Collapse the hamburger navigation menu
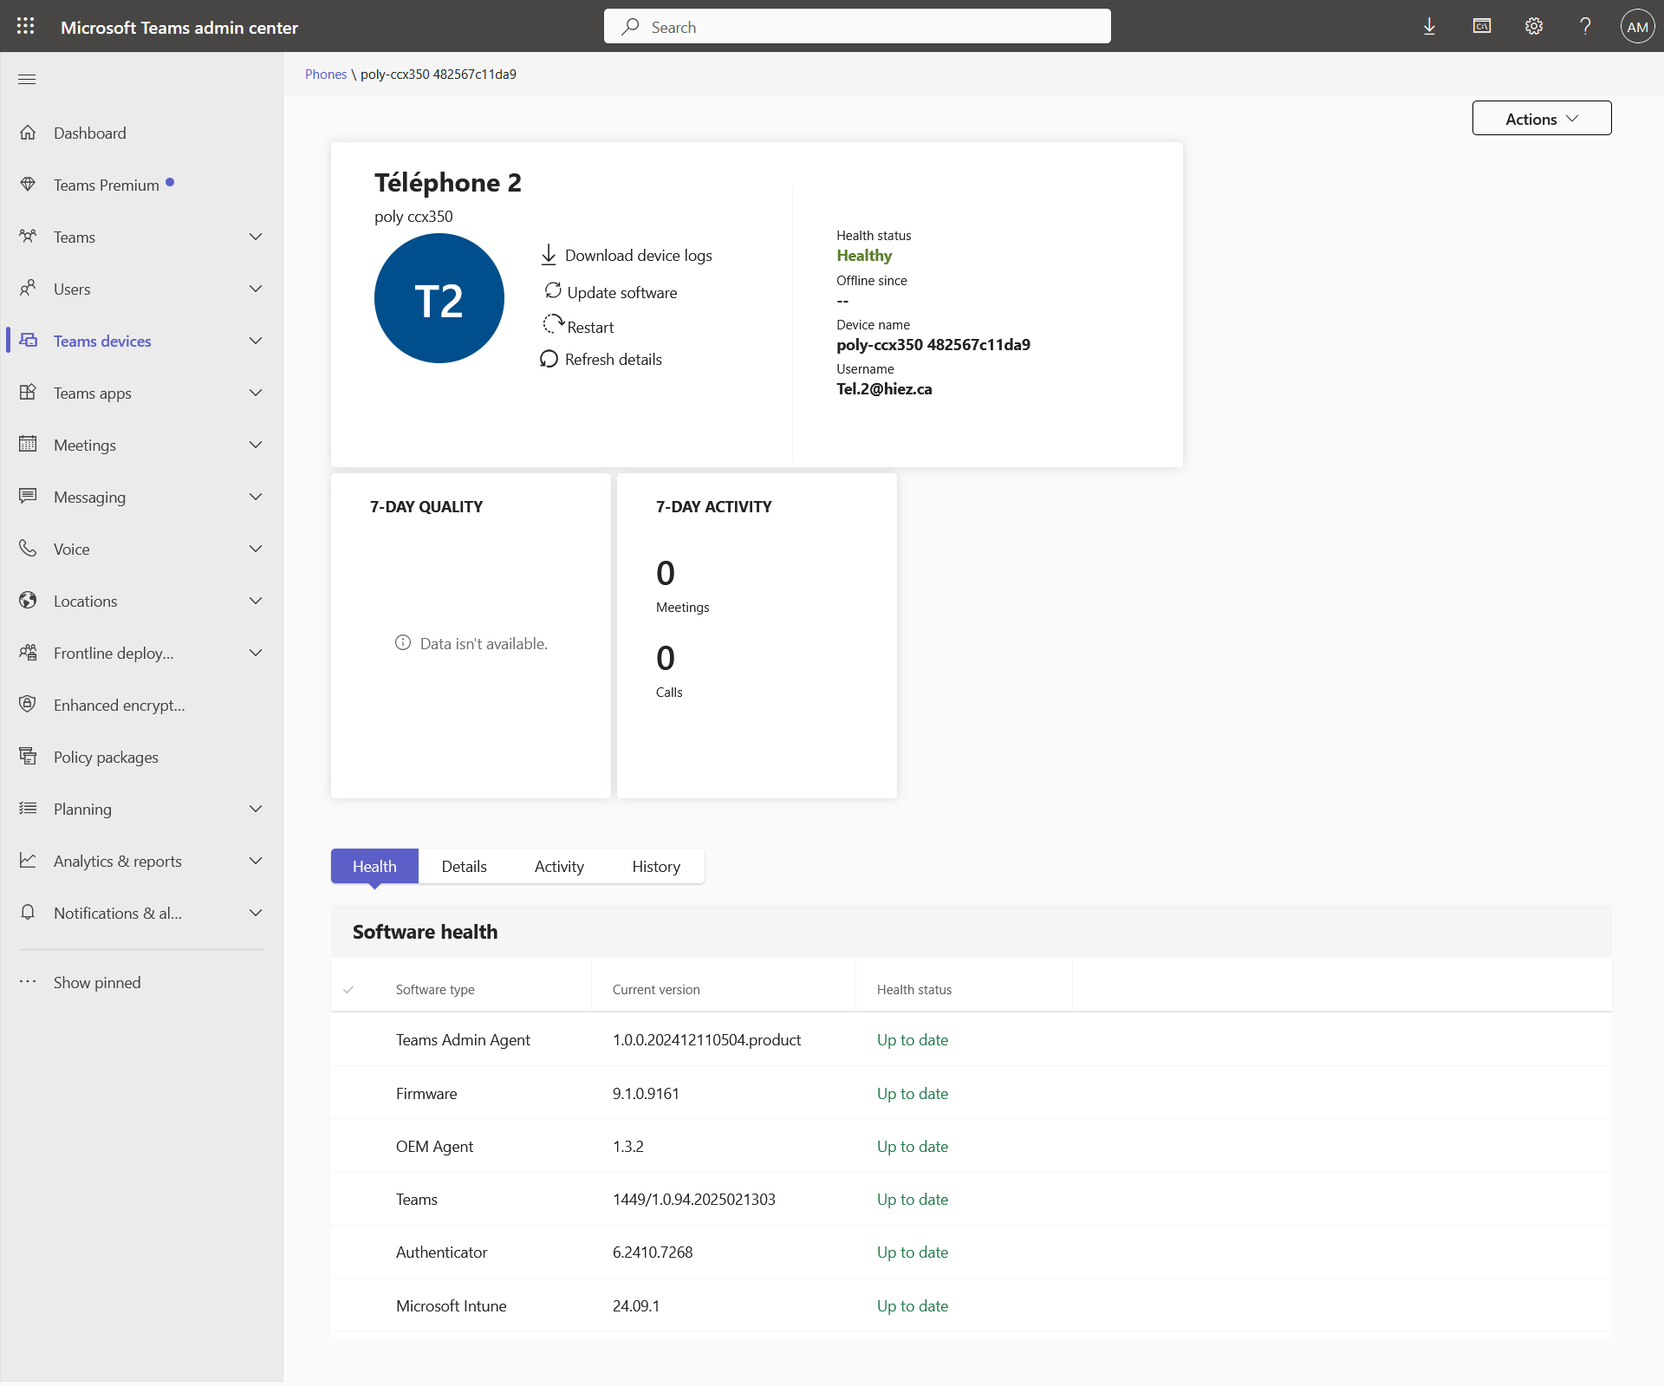 tap(27, 80)
